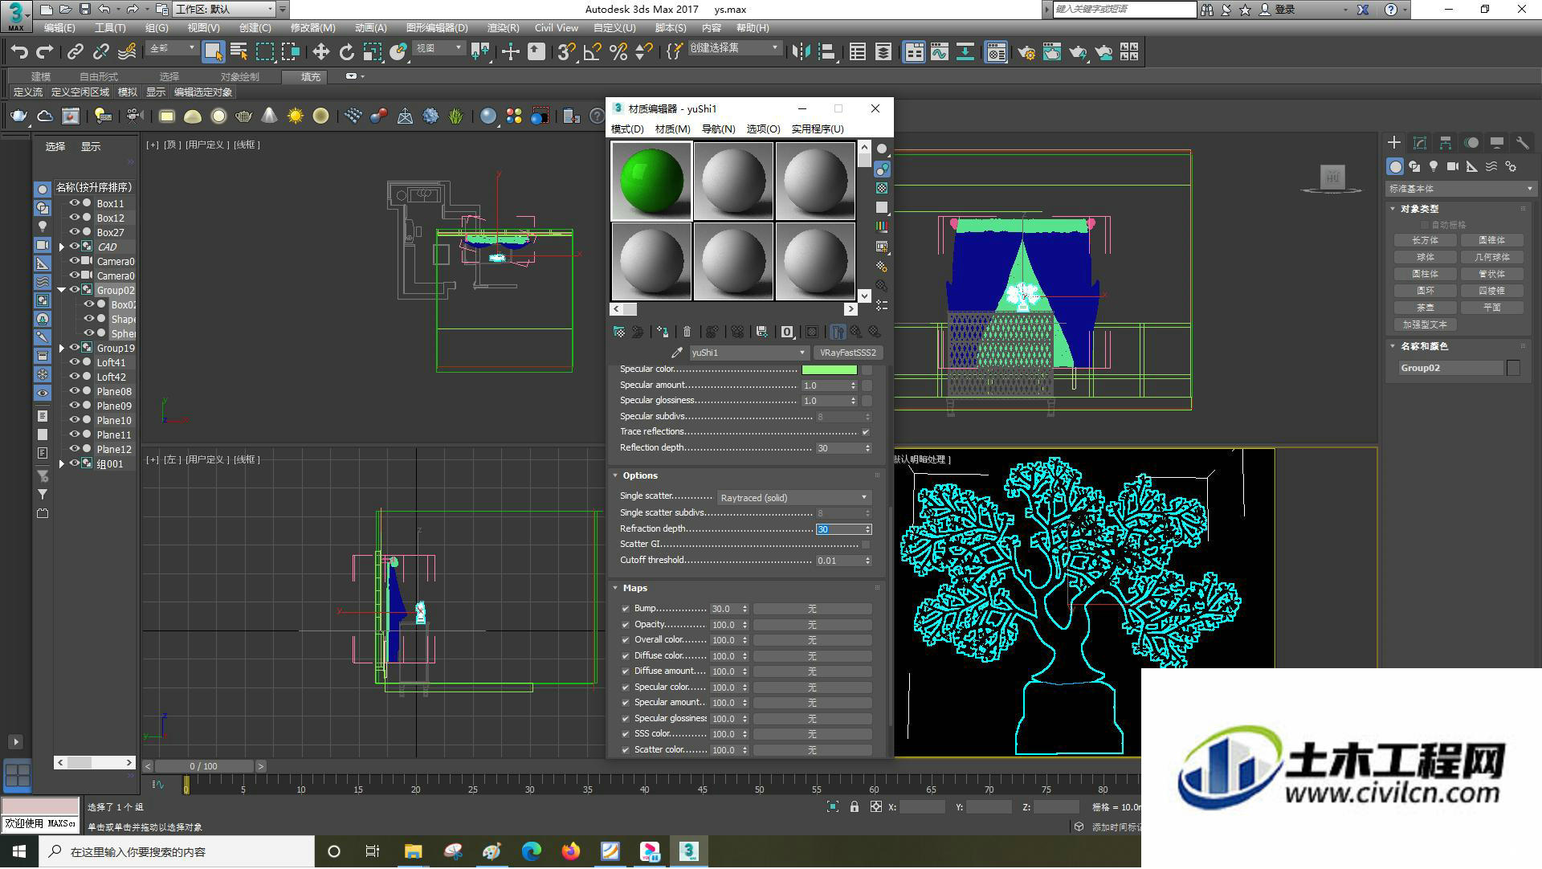Toggle the Angle Snap tool
This screenshot has width=1542, height=869.
pos(593,52)
